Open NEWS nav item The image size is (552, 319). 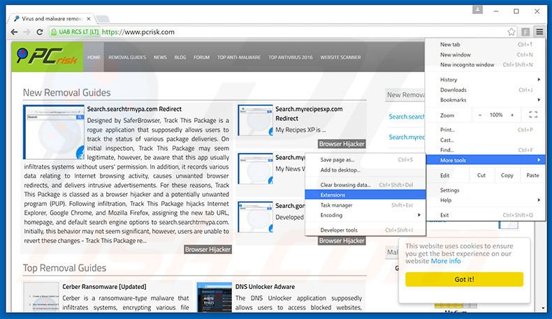(160, 57)
